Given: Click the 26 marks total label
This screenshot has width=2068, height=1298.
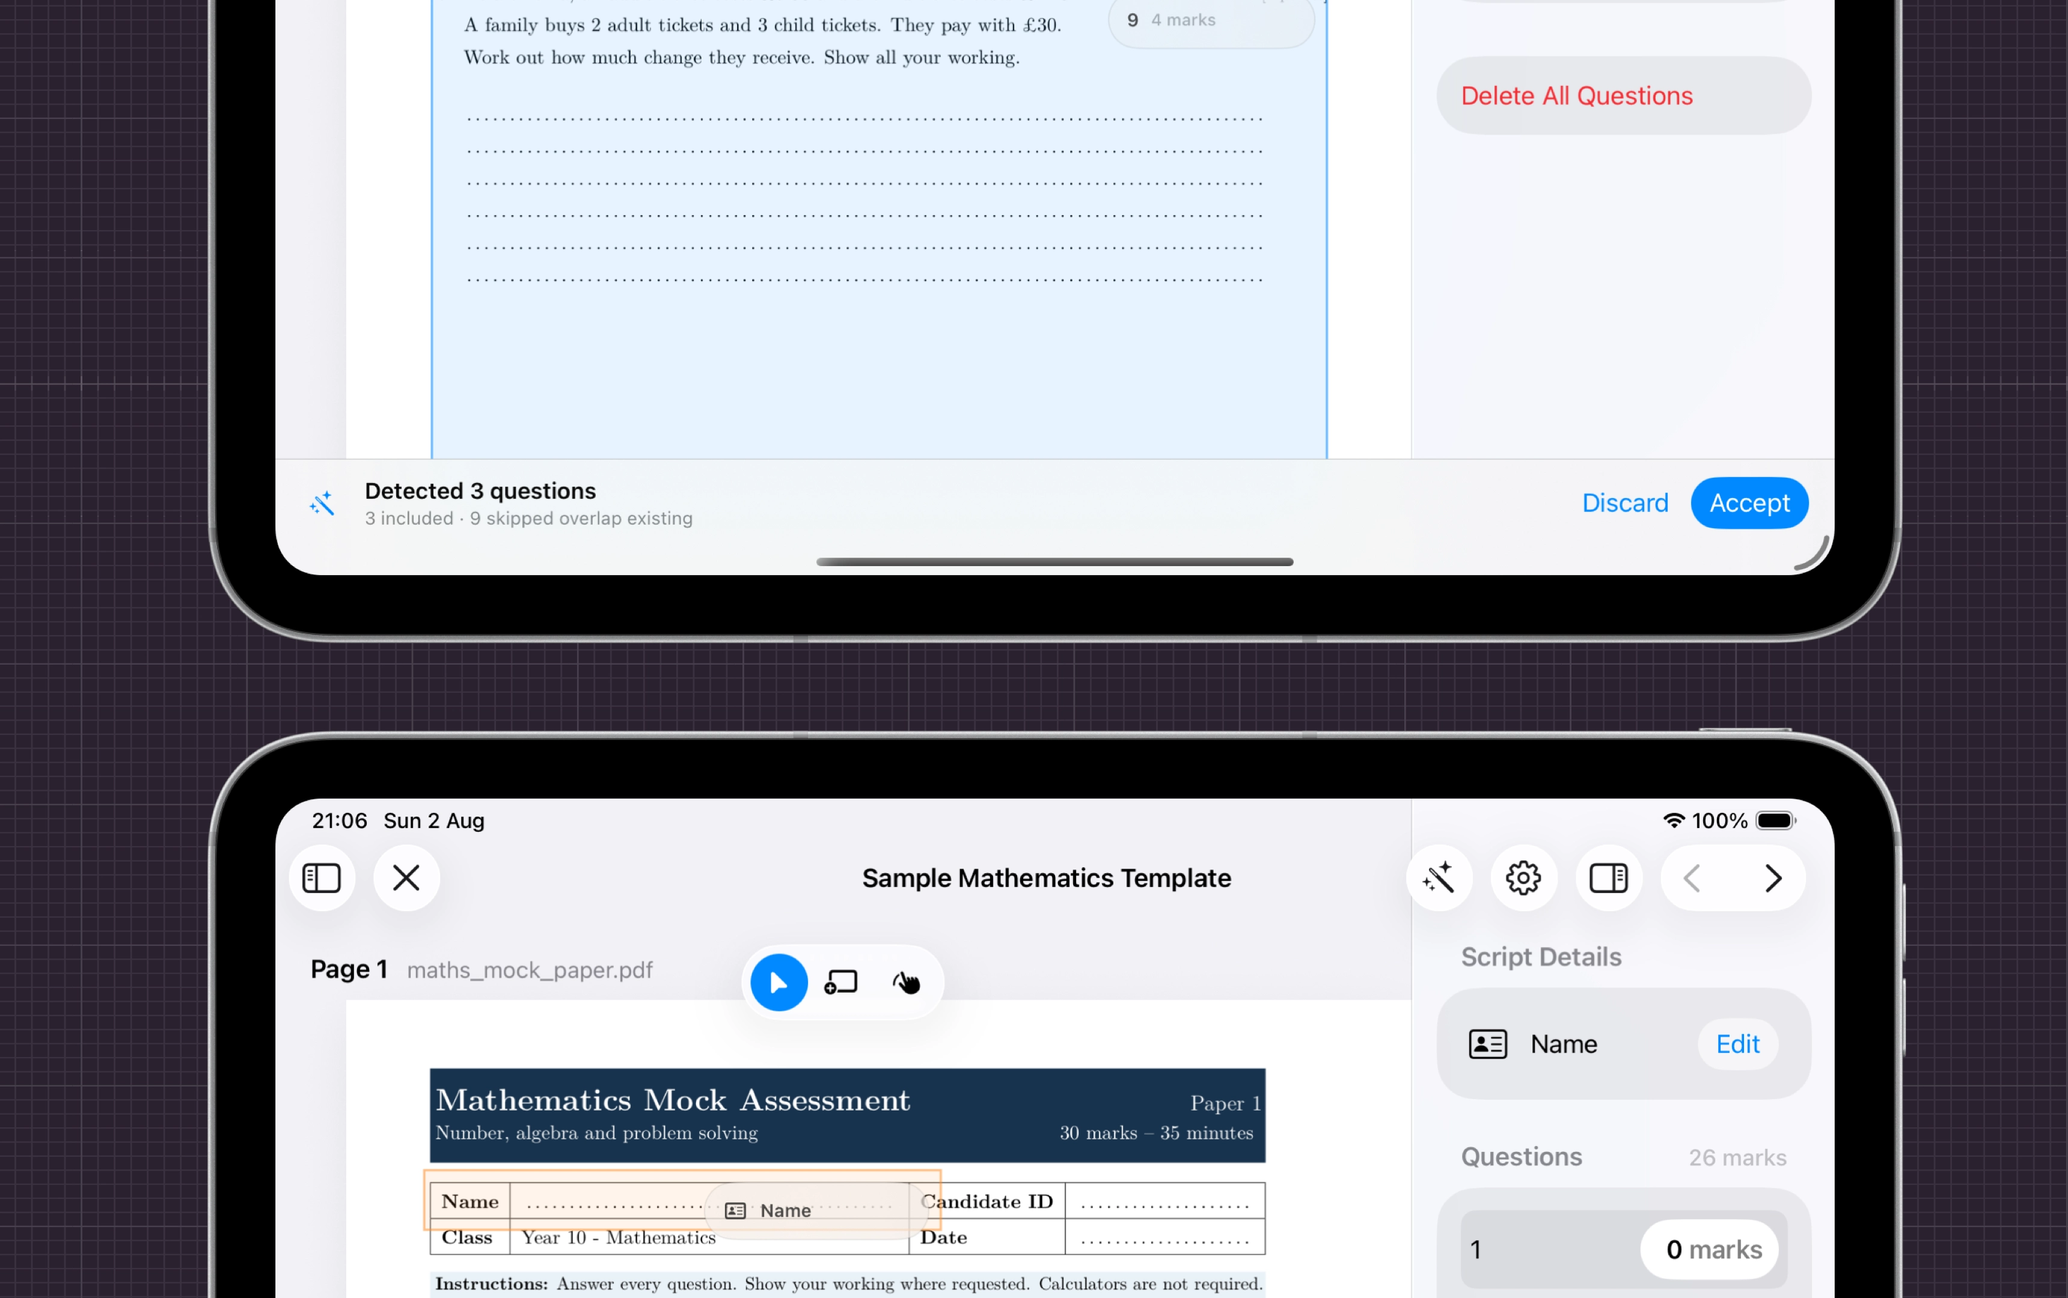Looking at the screenshot, I should click(x=1737, y=1158).
